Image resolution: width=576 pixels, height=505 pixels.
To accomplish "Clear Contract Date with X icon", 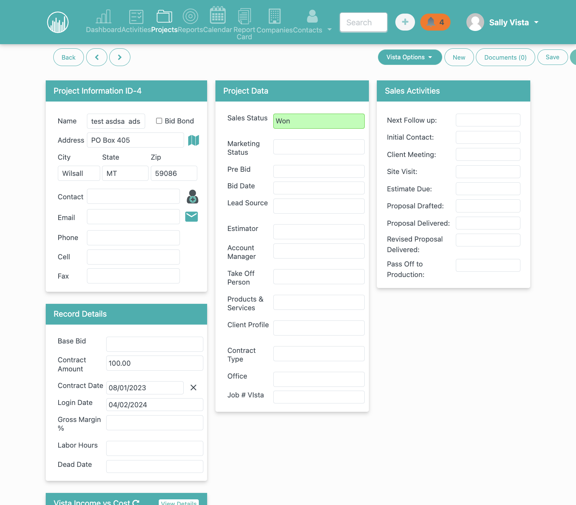I will pos(194,388).
